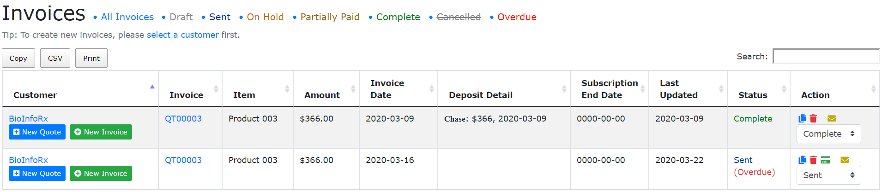Sort the table by the Amount column
Image resolution: width=882 pixels, height=192 pixels.
pyautogui.click(x=353, y=89)
